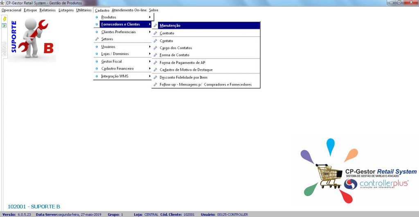Open the Utilitários menu
419x217 pixels.
point(83,10)
